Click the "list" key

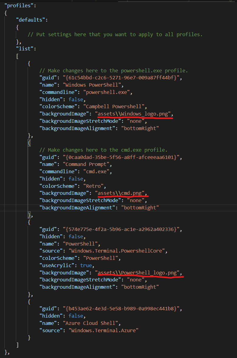(25, 49)
